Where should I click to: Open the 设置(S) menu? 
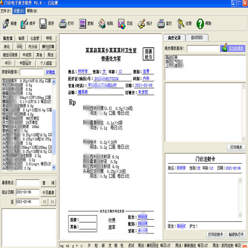[x=19, y=11]
